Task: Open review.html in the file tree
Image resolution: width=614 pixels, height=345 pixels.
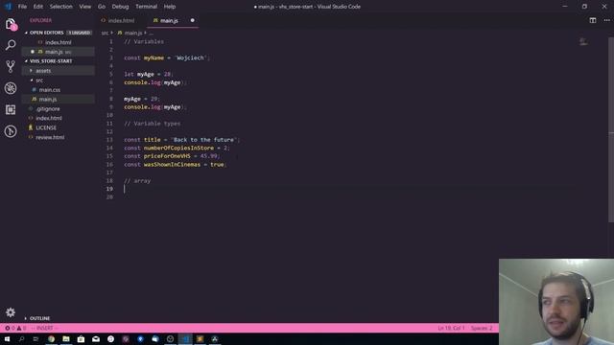Action: pyautogui.click(x=59, y=137)
